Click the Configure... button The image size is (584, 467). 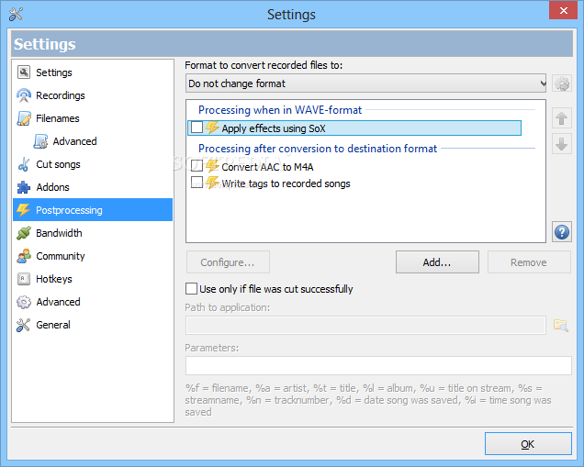point(228,262)
